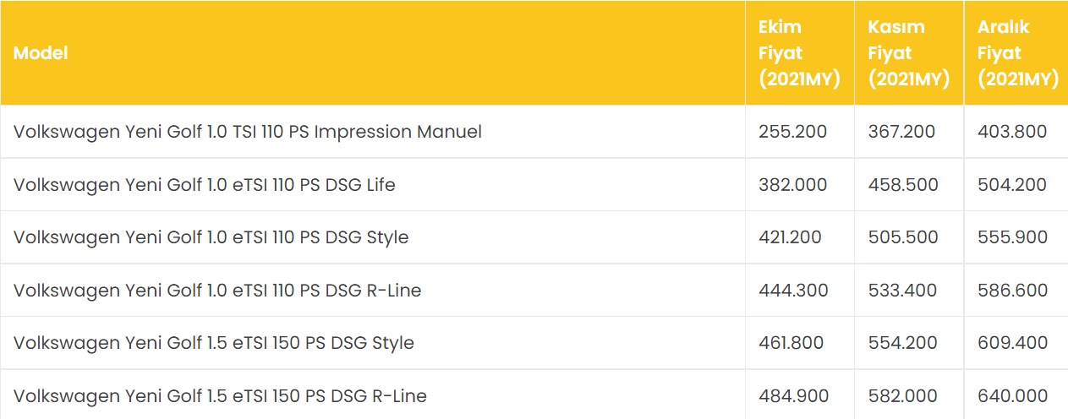The image size is (1068, 419).
Task: Click the 609.400 price cell
Action: click(x=1012, y=343)
